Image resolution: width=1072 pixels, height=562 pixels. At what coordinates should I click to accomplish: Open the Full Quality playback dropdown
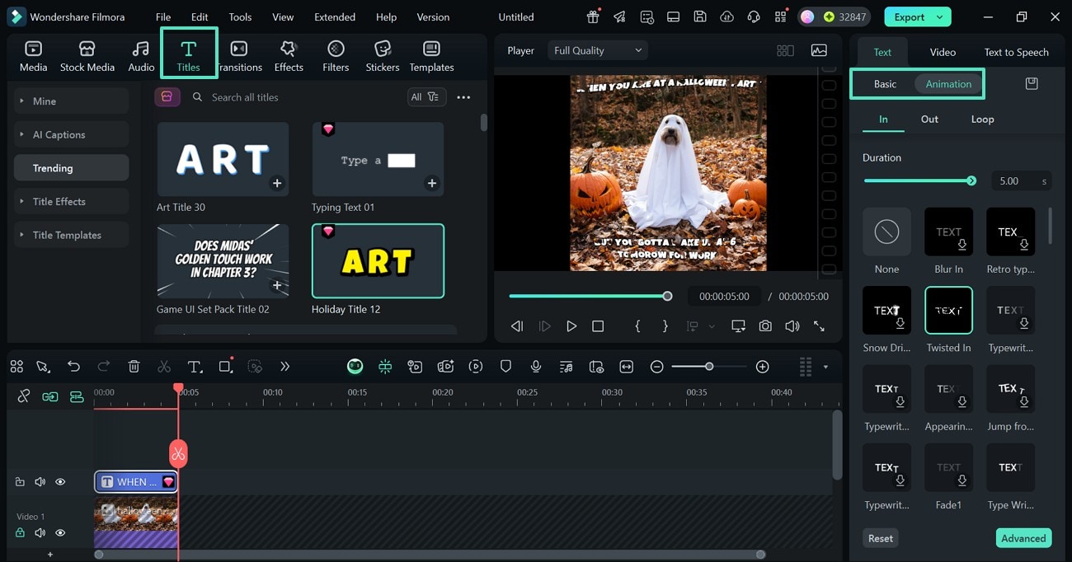click(597, 49)
